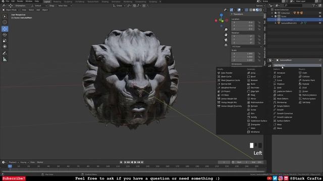Jump to the timeline start
Viewport: 323px width, 181px height.
(x=125, y=162)
